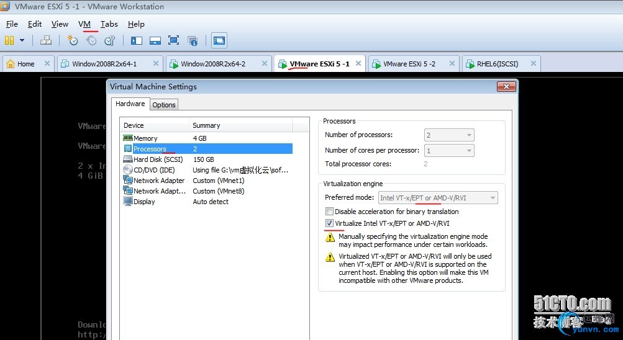The height and width of the screenshot is (340, 623).
Task: Close the Window2008R2x64-2 tab
Action: pyautogui.click(x=265, y=63)
